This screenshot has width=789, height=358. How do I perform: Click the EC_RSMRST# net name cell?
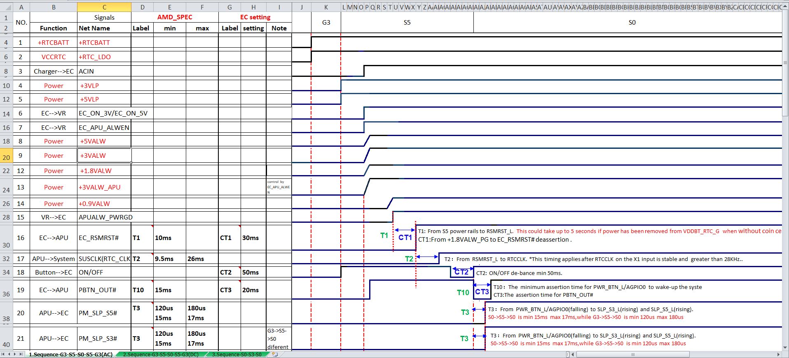pyautogui.click(x=104, y=238)
